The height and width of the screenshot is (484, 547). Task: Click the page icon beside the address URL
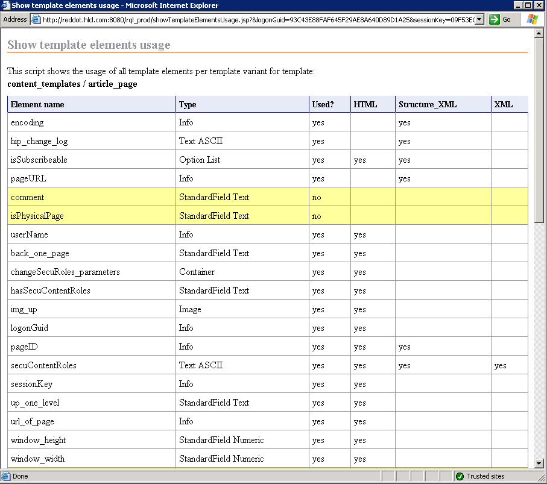pos(36,19)
